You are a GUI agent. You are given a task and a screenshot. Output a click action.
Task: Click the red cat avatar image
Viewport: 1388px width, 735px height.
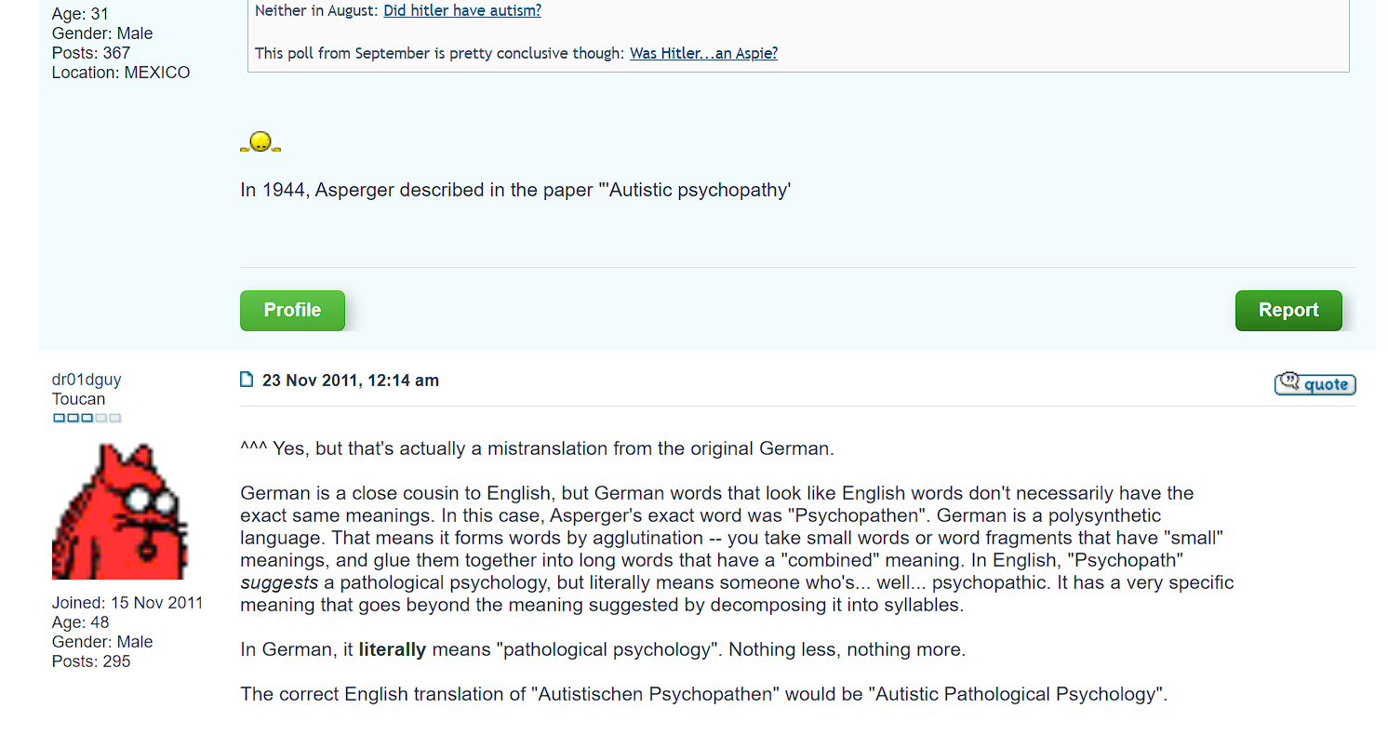[120, 512]
